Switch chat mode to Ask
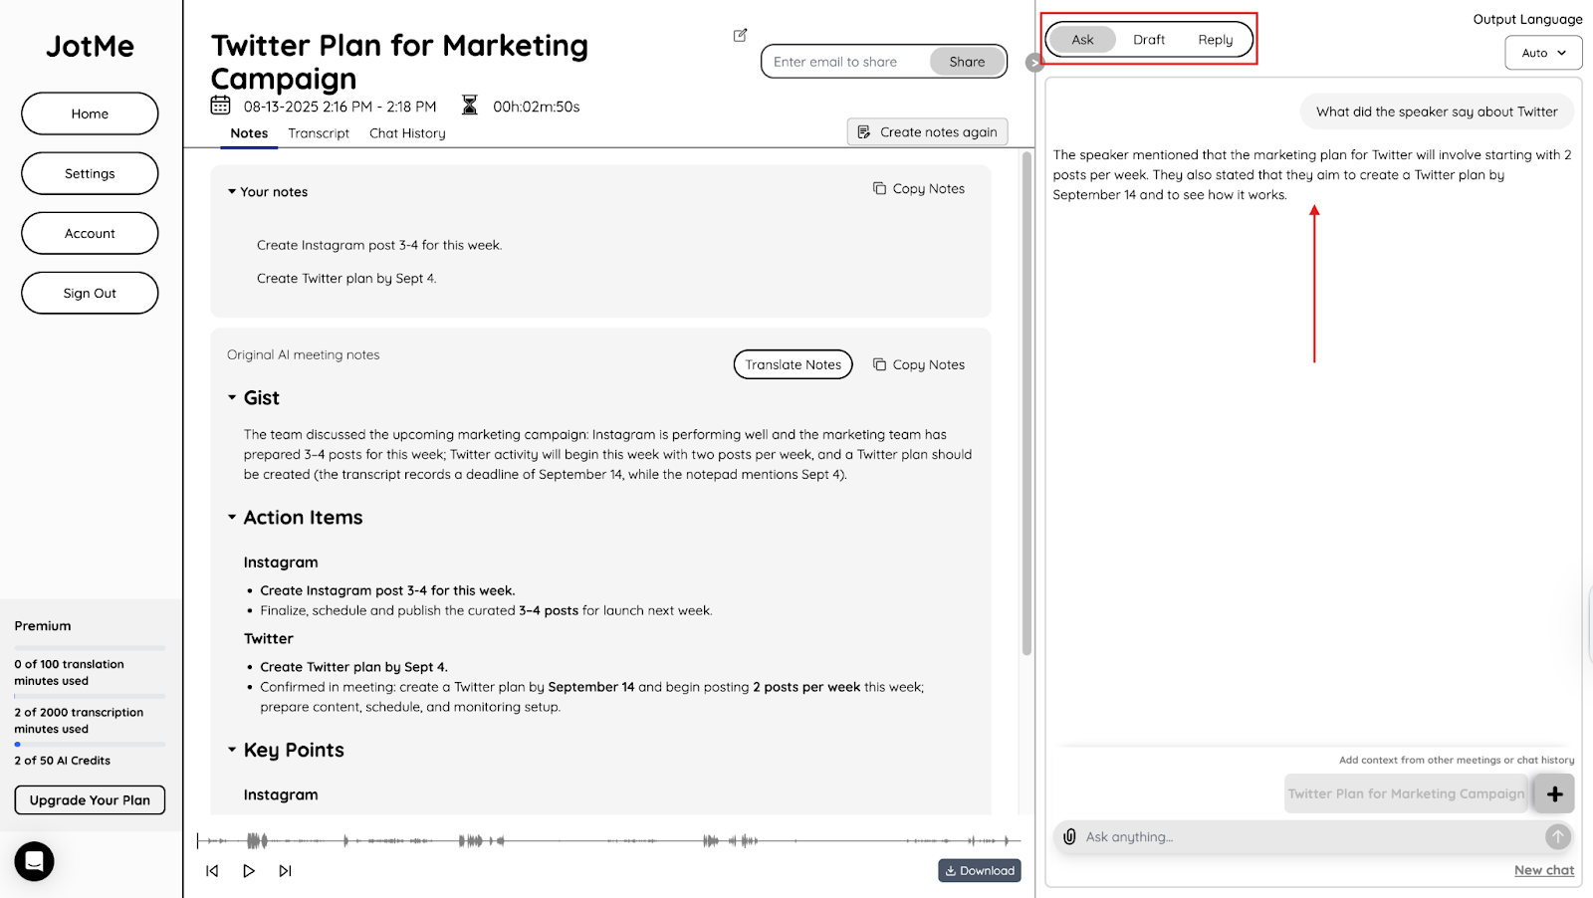This screenshot has height=898, width=1593. pos(1082,40)
